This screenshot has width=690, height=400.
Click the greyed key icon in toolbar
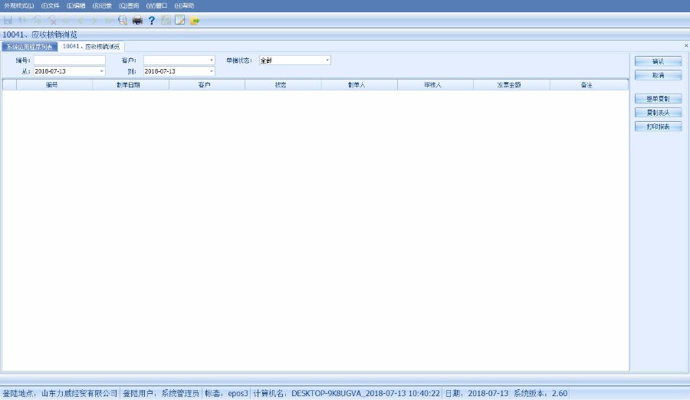[166, 20]
